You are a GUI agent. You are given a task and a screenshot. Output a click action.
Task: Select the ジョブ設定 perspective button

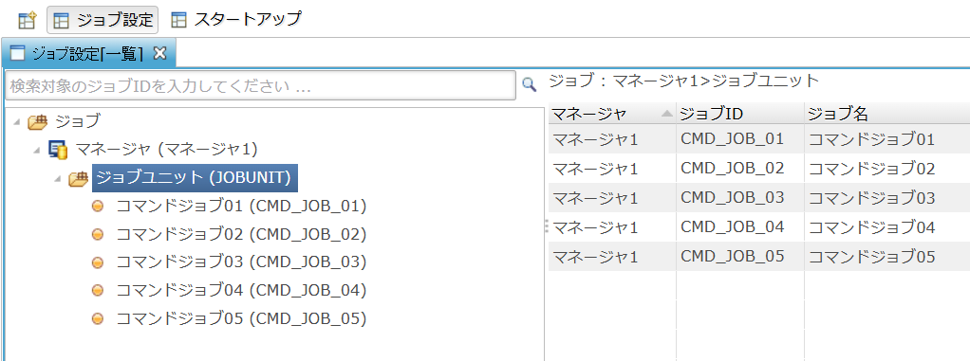click(x=103, y=20)
